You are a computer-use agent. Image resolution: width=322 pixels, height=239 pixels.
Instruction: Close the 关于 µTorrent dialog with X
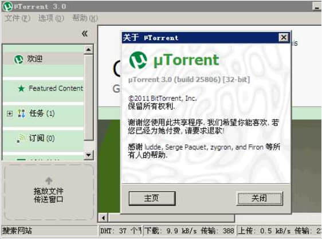284,38
